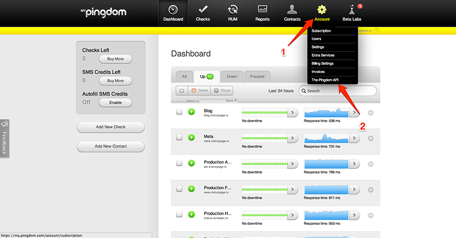Click blog.statuspage.io hostname text
456x238 pixels.
coord(216,115)
